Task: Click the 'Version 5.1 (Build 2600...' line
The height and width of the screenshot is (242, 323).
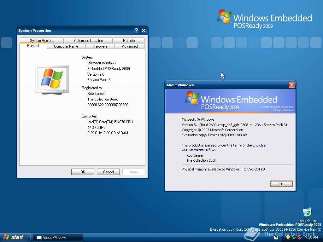Action: pyautogui.click(x=234, y=125)
